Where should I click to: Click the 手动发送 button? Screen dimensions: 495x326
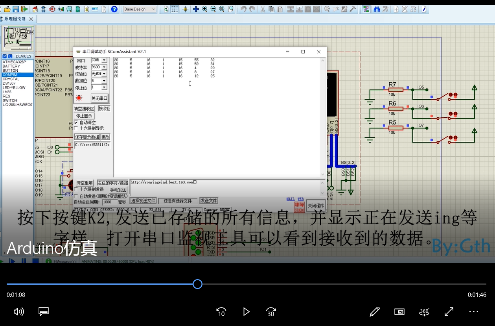[118, 190]
